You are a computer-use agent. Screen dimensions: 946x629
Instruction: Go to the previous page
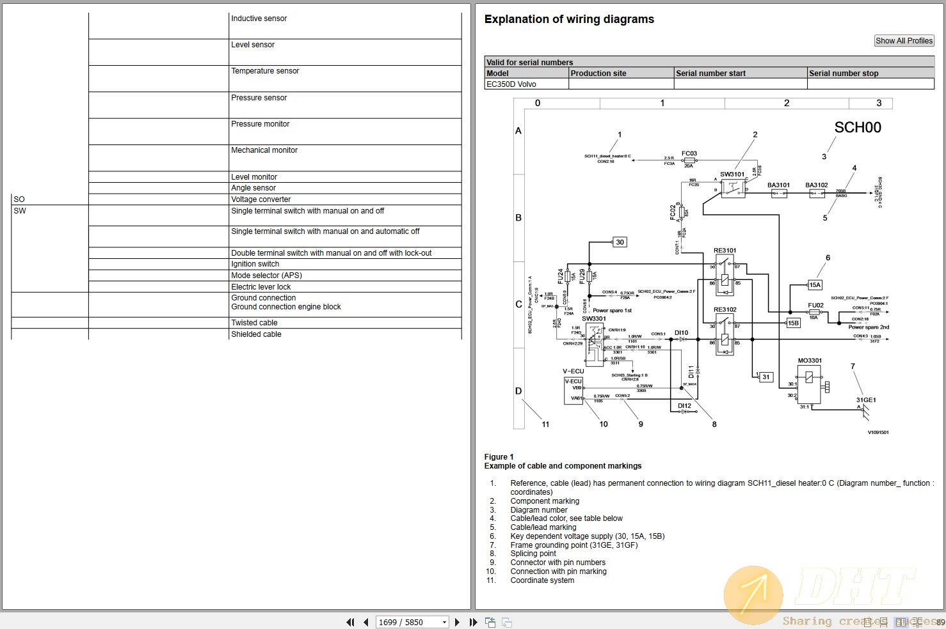[x=366, y=622]
